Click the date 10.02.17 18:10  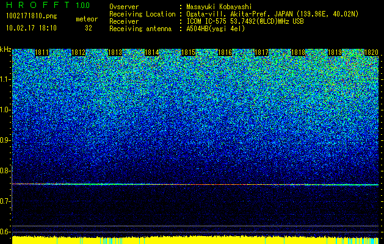tap(31, 28)
